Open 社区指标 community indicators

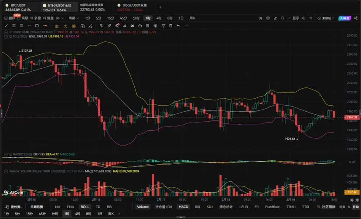[x=326, y=207]
